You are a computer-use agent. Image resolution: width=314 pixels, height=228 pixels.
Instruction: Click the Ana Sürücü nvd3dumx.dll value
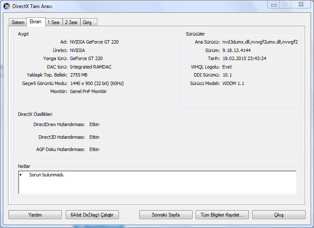coord(260,42)
